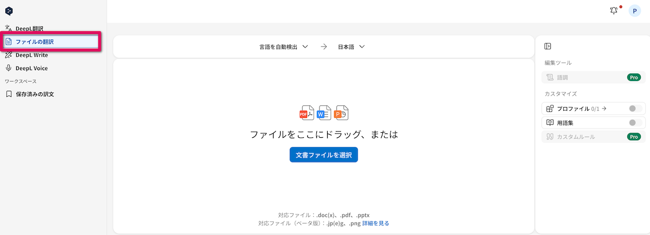This screenshot has height=235, width=650.
Task: Click the arrow between the source and target languages
Action: click(x=323, y=47)
